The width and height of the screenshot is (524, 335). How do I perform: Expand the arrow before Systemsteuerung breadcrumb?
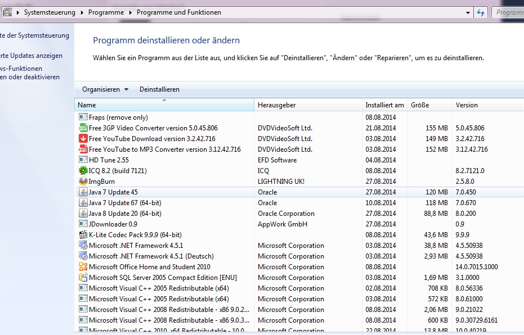tap(17, 13)
